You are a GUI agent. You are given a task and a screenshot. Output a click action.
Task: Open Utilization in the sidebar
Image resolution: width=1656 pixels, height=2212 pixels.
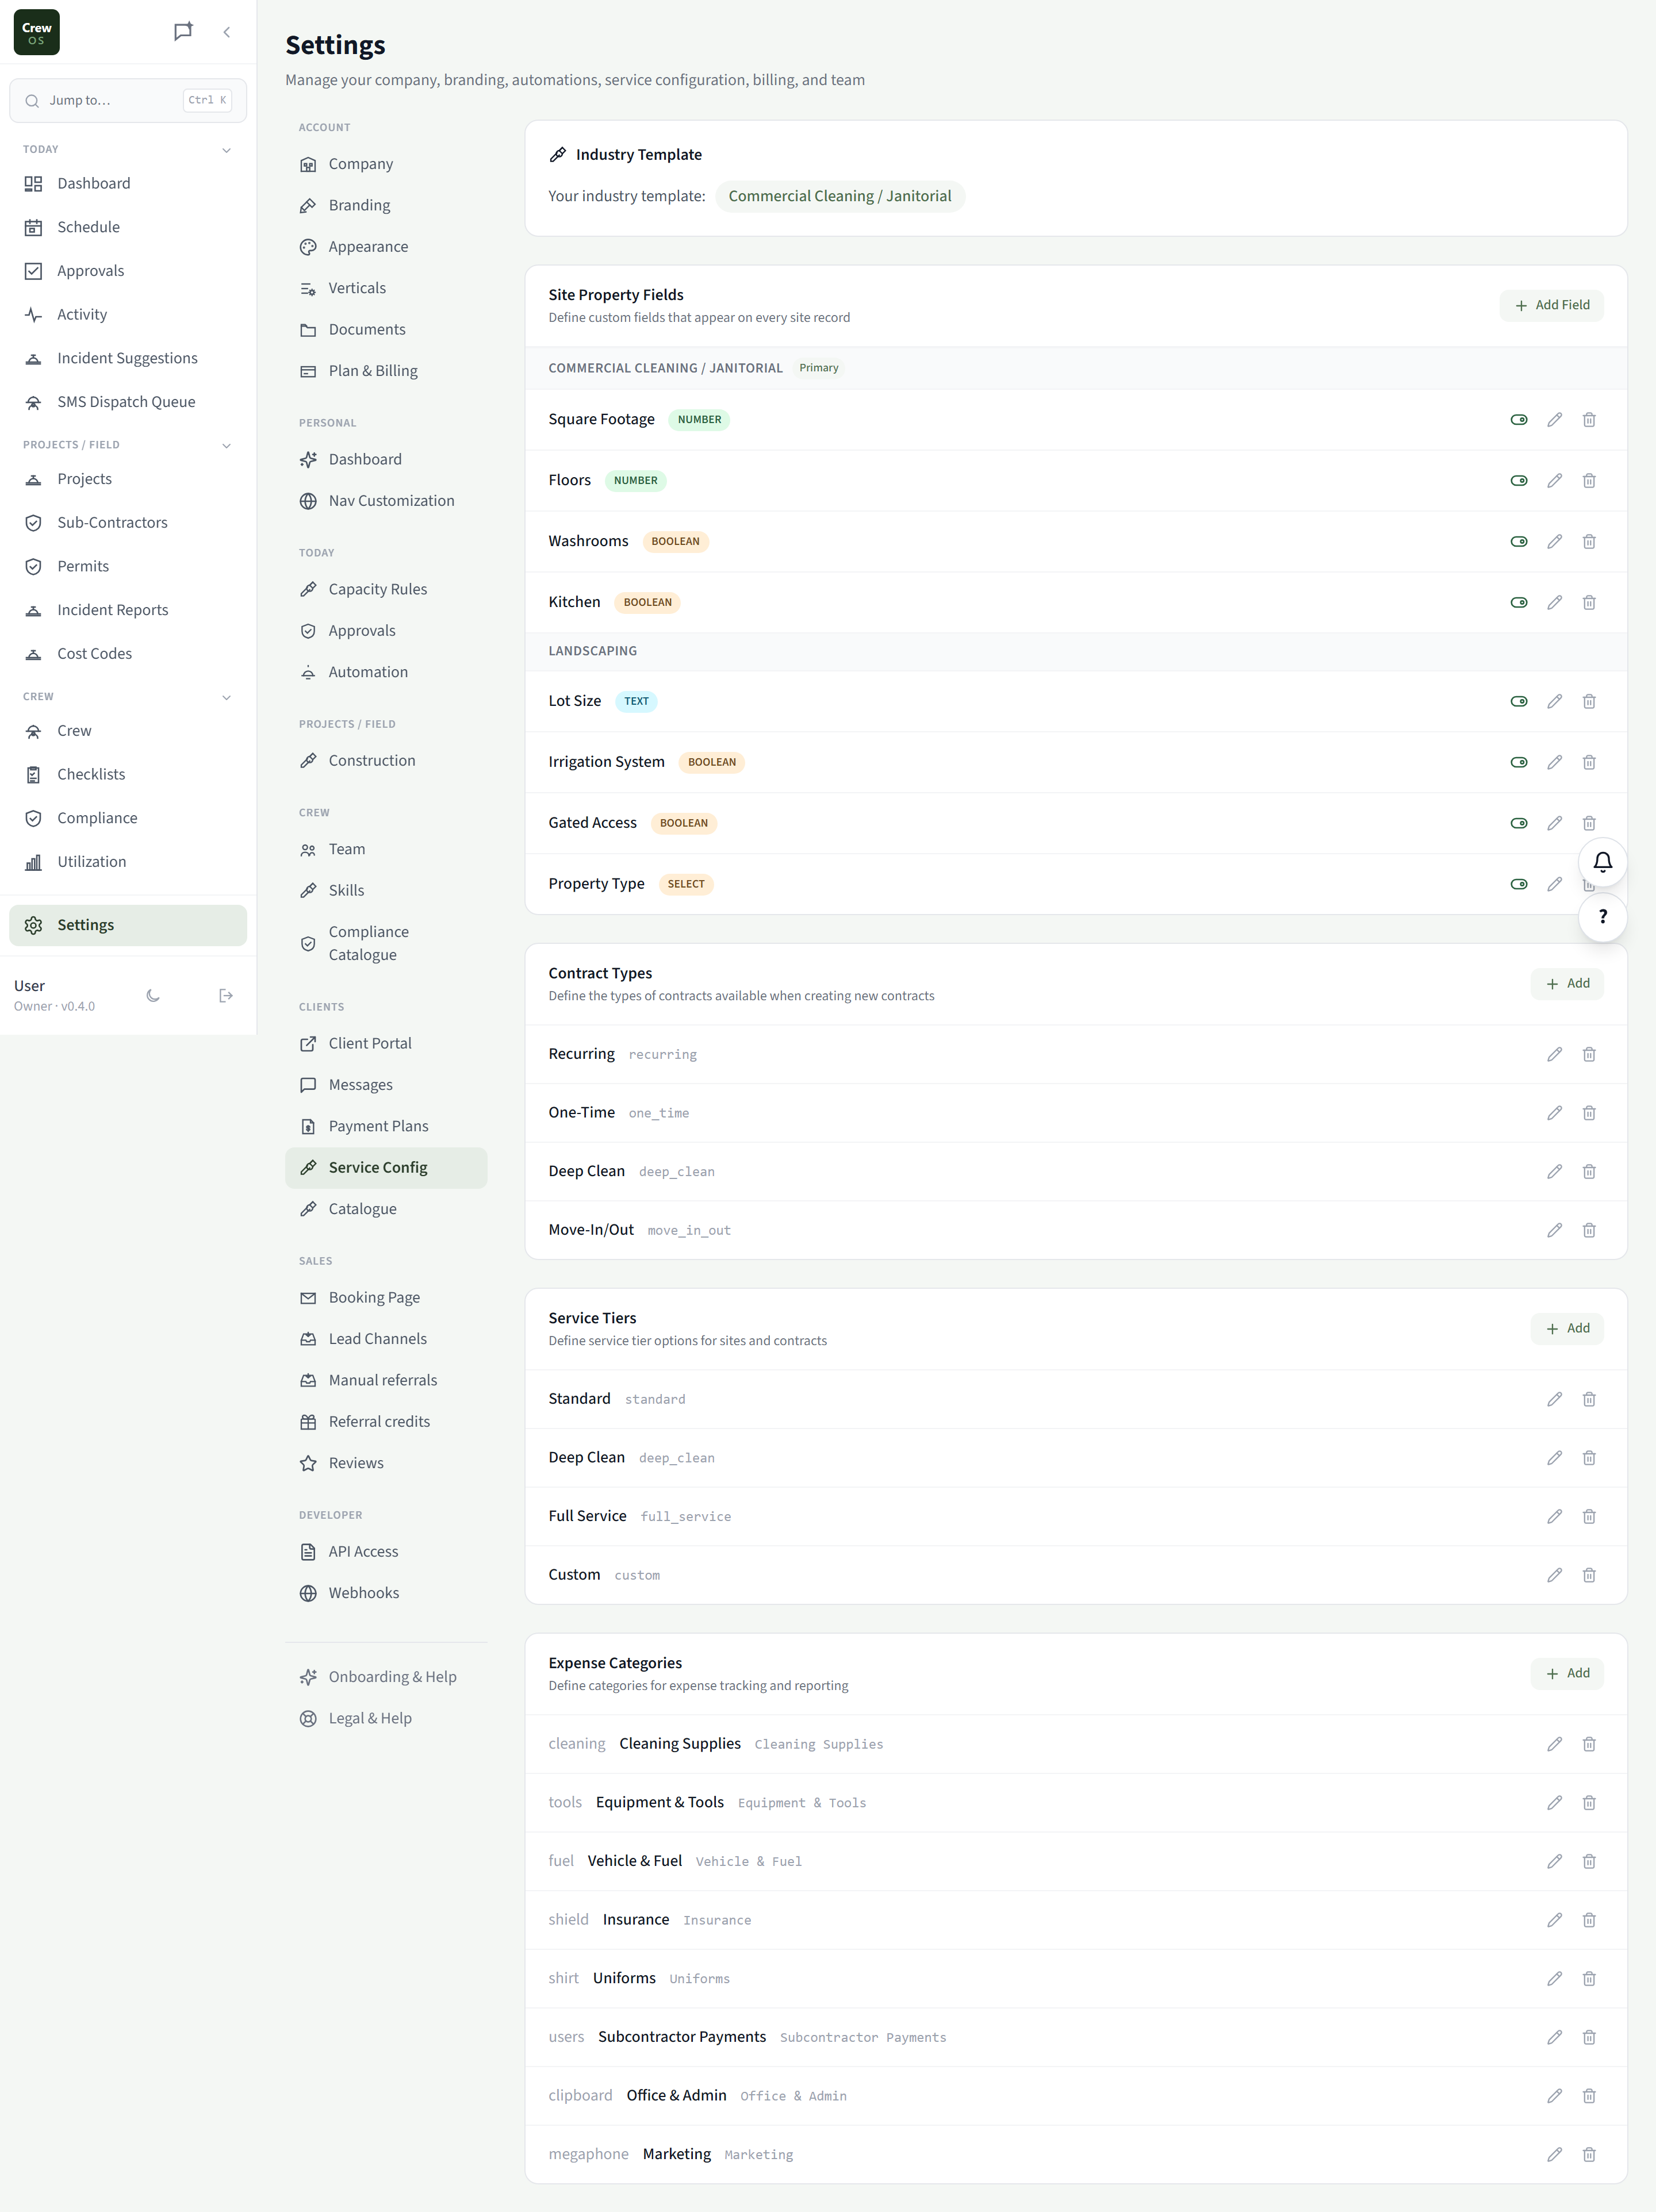pos(128,862)
